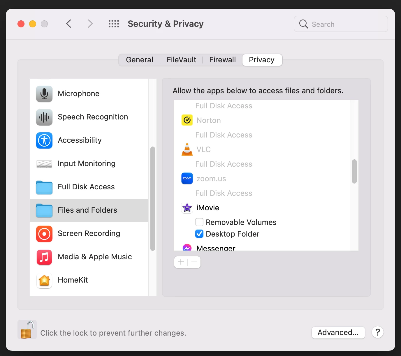
Task: Click into the Search field
Action: tap(341, 24)
